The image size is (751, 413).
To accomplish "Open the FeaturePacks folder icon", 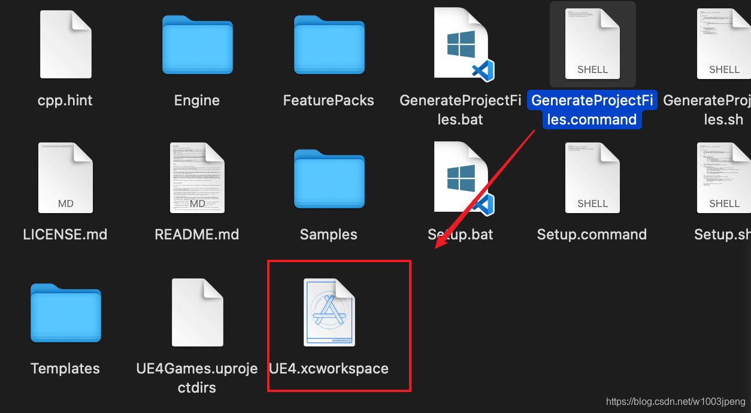I will coord(329,44).
